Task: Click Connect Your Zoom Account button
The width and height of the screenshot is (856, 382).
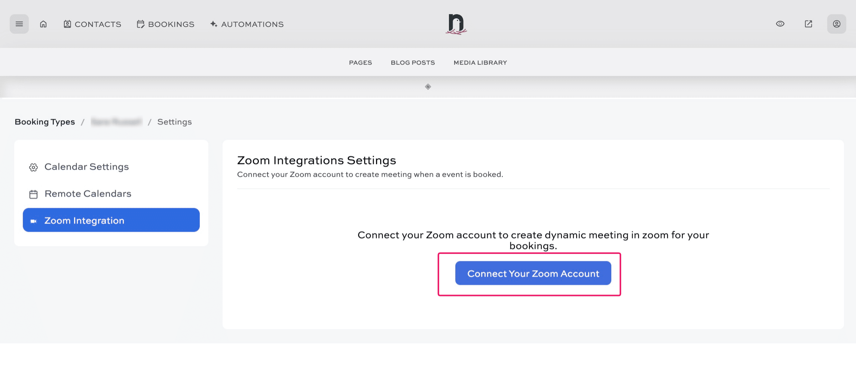Action: point(533,273)
